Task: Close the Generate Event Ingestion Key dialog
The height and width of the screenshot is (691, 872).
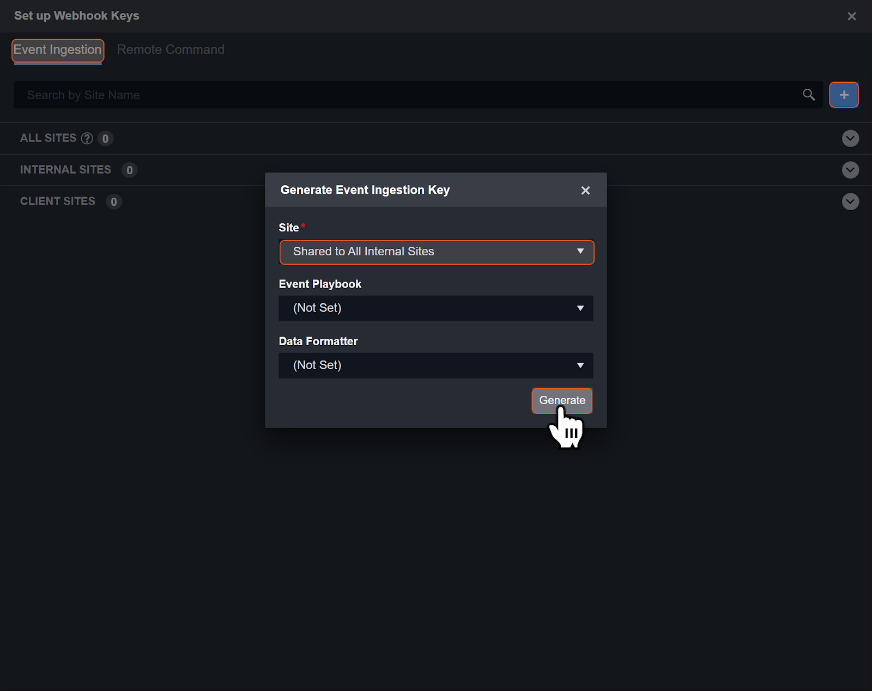Action: click(x=585, y=191)
